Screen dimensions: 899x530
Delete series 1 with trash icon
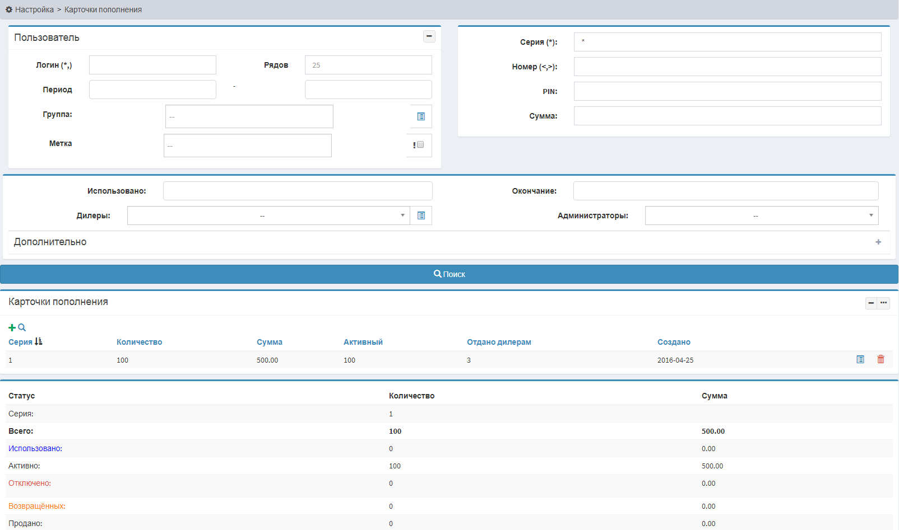point(881,359)
